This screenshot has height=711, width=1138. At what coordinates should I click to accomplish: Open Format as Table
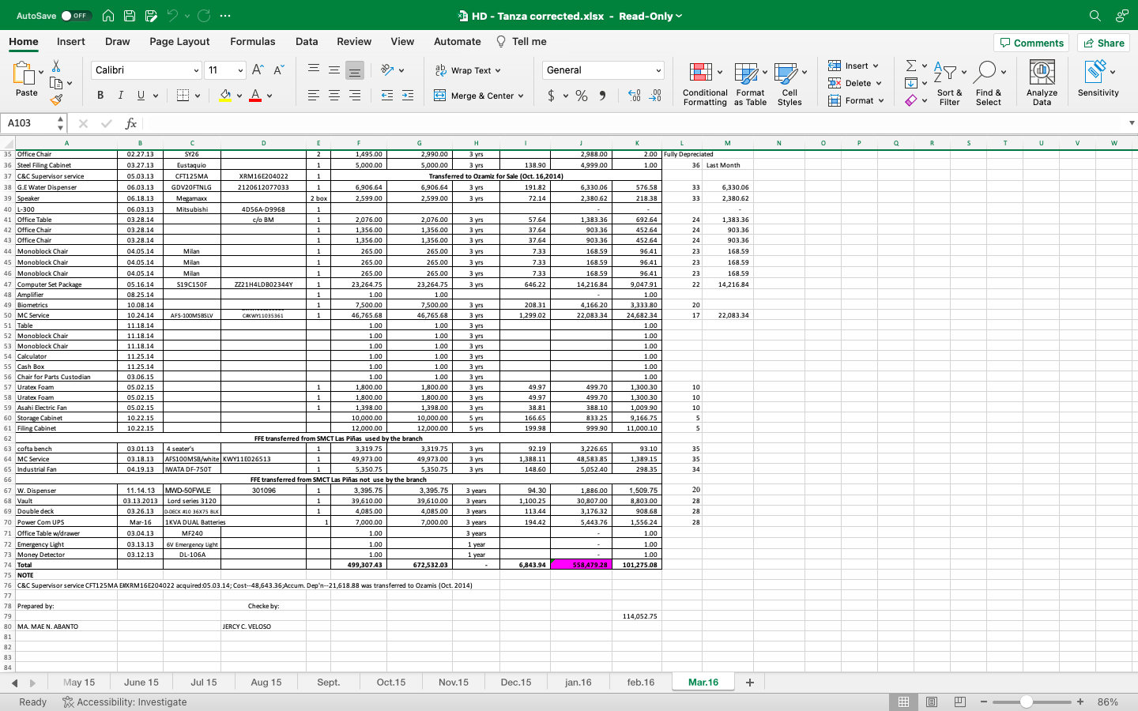750,84
